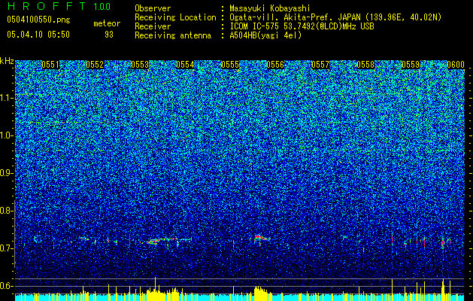Click the 0556 time marker

coord(275,65)
